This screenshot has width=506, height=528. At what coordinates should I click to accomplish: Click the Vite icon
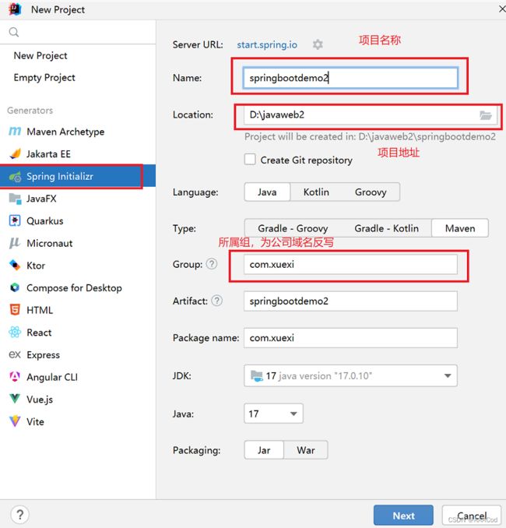pyautogui.click(x=15, y=421)
